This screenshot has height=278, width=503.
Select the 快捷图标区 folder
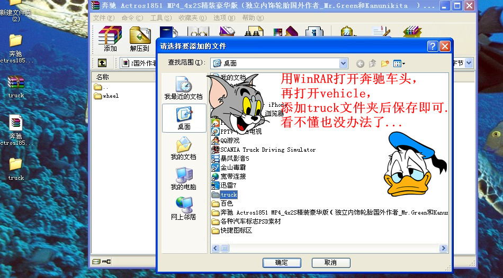232,230
